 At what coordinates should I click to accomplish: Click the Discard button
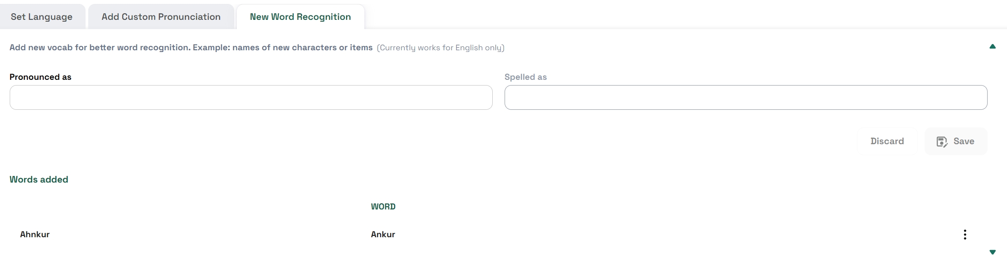point(887,141)
